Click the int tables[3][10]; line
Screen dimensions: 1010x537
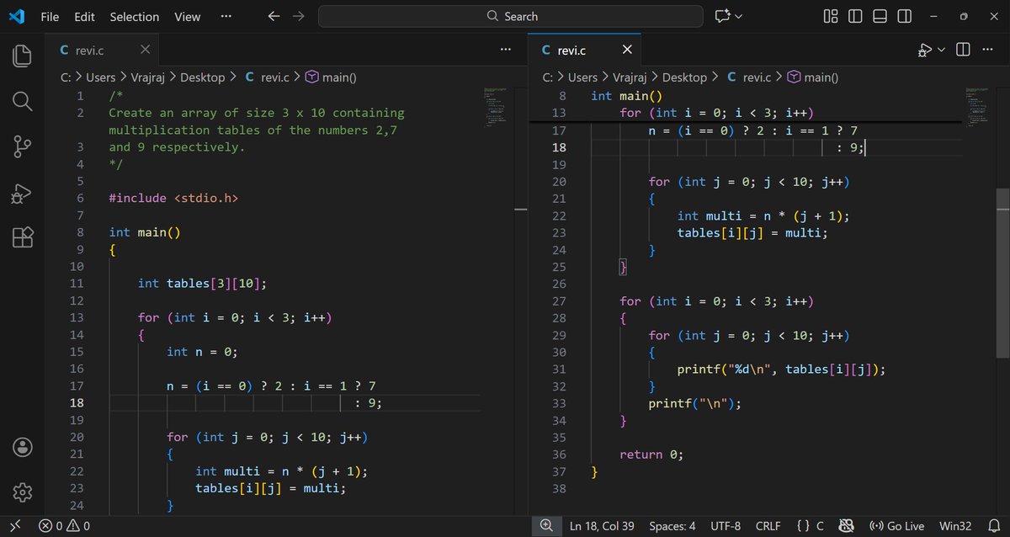(x=202, y=284)
